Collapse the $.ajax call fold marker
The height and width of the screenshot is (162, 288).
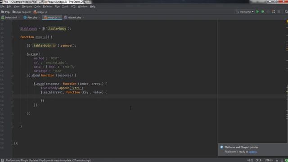pyautogui.click(x=12, y=54)
